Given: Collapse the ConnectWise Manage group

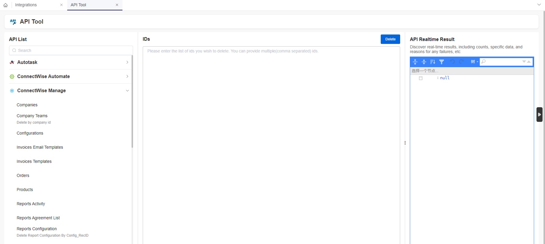Looking at the screenshot, I should point(127,91).
